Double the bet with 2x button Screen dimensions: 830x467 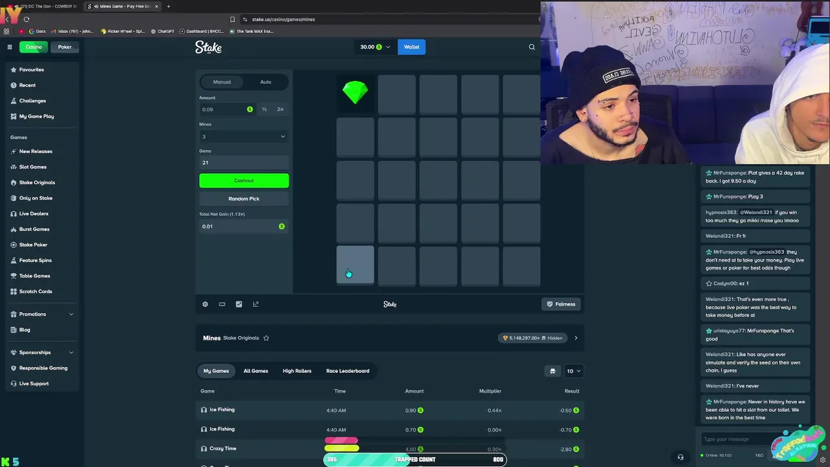click(280, 109)
